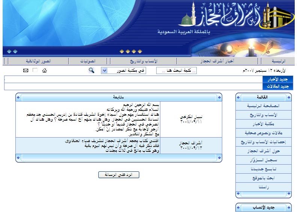
Task: Open the في مكتبة الصور search scope dropdown
Action: click(x=124, y=71)
